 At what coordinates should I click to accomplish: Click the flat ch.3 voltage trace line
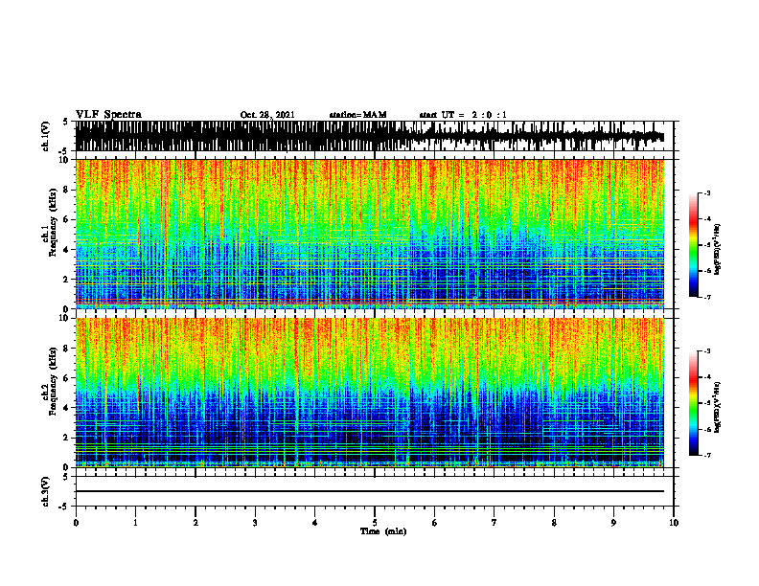[x=369, y=491]
